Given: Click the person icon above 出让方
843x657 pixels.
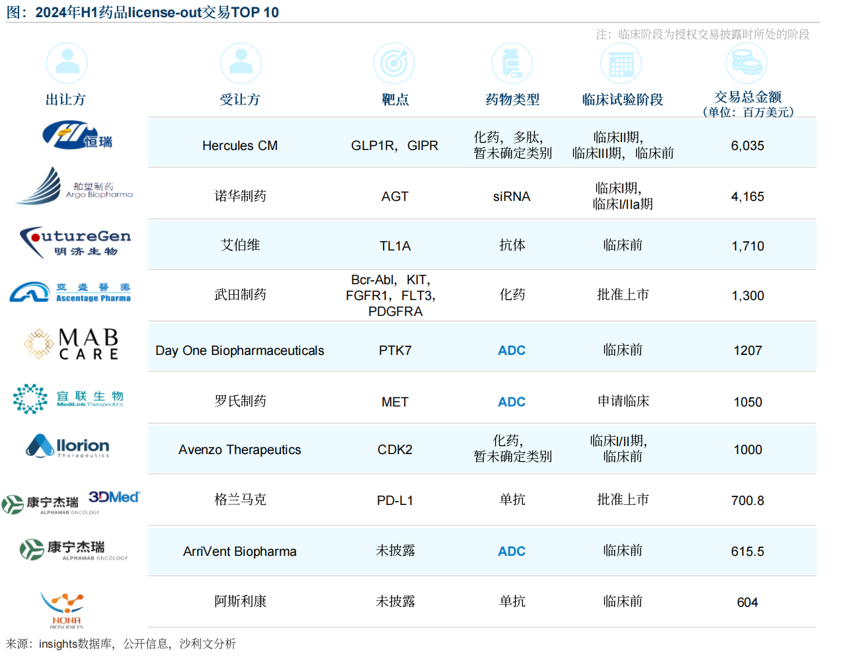Looking at the screenshot, I should [x=67, y=63].
